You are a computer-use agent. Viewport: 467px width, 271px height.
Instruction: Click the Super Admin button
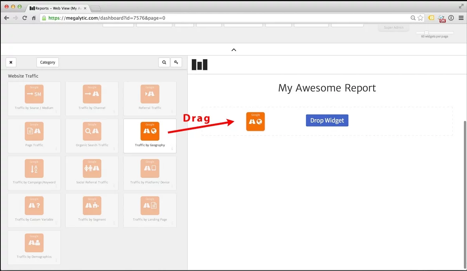click(x=394, y=28)
